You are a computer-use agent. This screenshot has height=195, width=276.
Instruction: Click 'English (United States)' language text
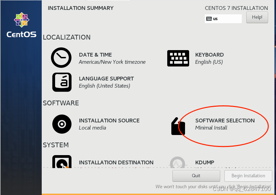[105, 86]
